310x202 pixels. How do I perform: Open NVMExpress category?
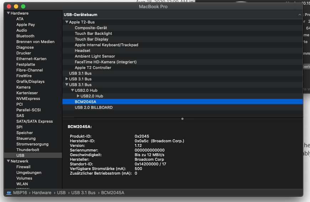[28, 99]
